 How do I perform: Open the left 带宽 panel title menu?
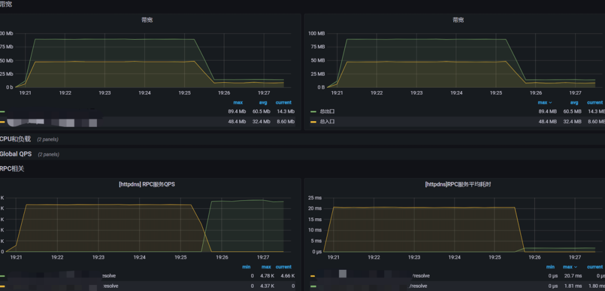tap(147, 20)
